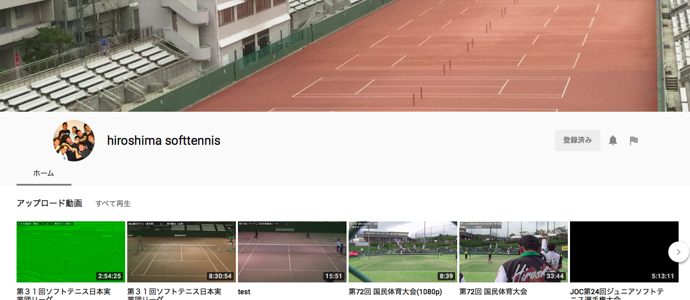The height and width of the screenshot is (300, 690).
Task: Open the 33:44 video thumbnail
Action: [513, 252]
